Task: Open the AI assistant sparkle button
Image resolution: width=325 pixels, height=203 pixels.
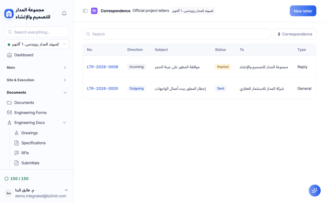Action: pyautogui.click(x=315, y=191)
